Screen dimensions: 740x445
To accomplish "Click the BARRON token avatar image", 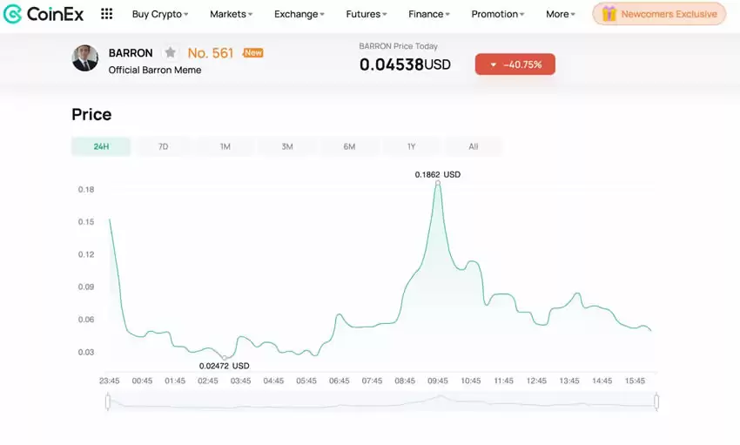I will (x=84, y=58).
